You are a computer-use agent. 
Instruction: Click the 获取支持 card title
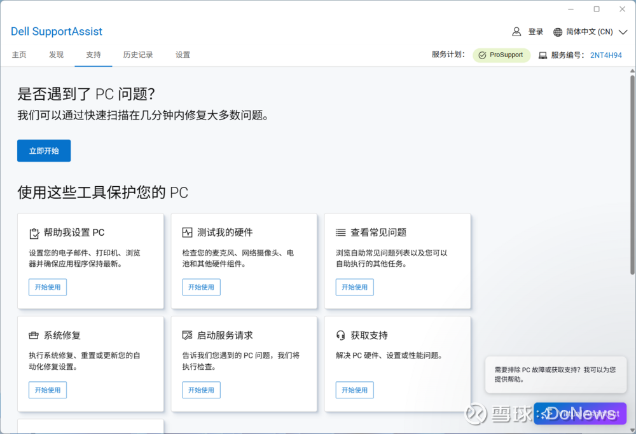(369, 335)
